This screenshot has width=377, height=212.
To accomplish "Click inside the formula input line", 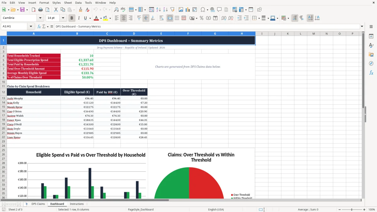I will pyautogui.click(x=207, y=26).
